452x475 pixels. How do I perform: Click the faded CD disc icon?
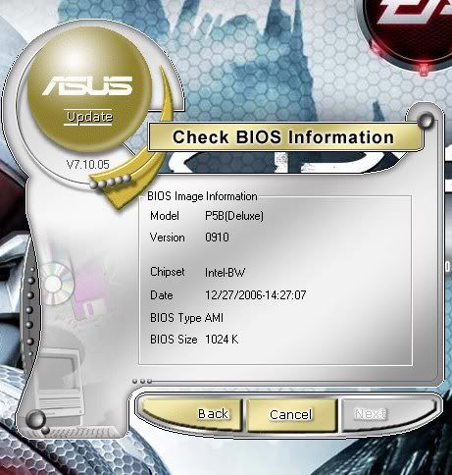pos(56,284)
